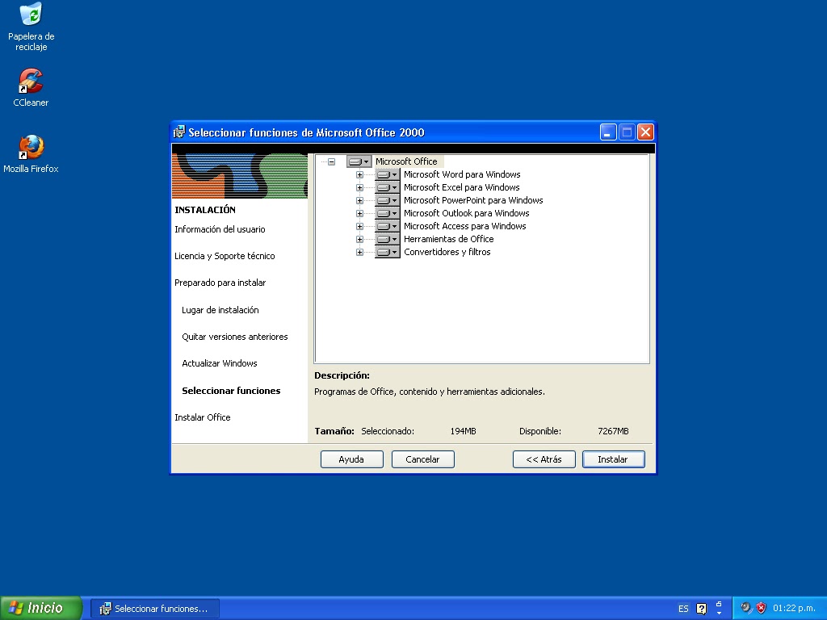Select the install icon for Herramientas de Office
Image resolution: width=827 pixels, height=620 pixels.
point(383,239)
